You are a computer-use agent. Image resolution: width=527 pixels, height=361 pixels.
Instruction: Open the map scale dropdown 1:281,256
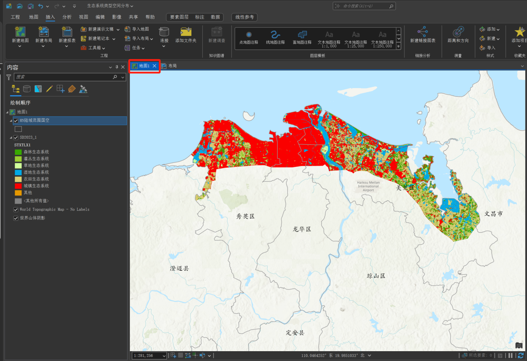click(164, 356)
